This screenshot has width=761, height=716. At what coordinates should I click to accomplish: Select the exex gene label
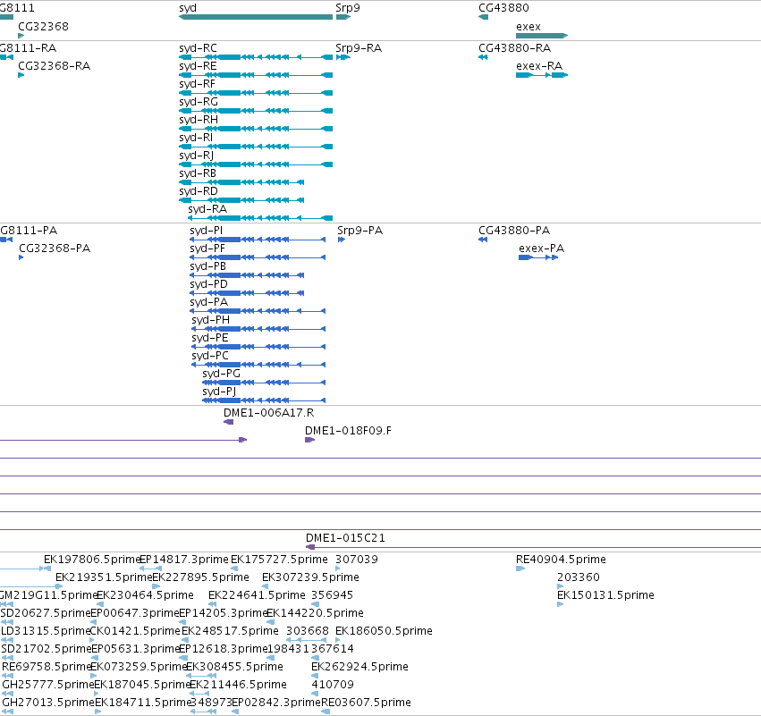pyautogui.click(x=528, y=27)
